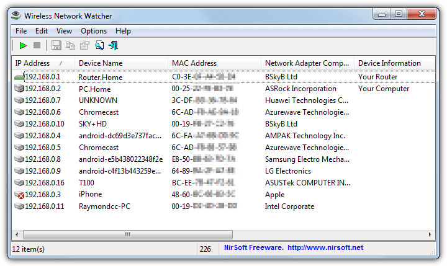Click the Your Computer device information cell
The width and height of the screenshot is (447, 266).
click(384, 89)
